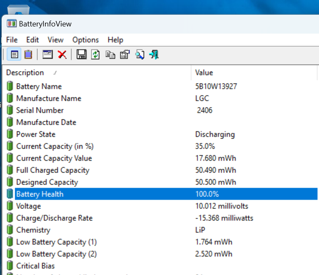Click the Discharging value

tap(215, 134)
